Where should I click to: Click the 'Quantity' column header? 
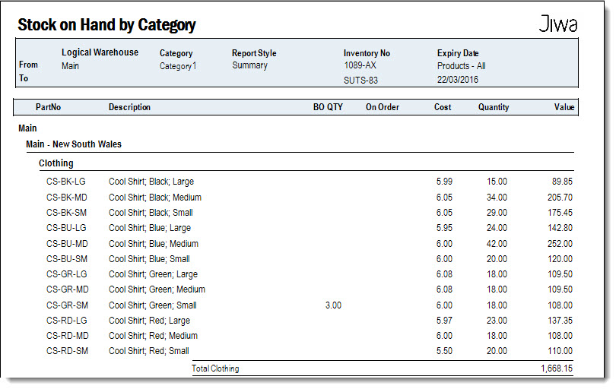tap(493, 107)
